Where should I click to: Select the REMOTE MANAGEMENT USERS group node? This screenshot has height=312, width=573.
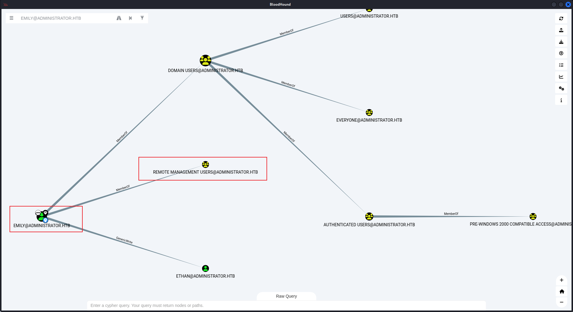[x=205, y=164]
